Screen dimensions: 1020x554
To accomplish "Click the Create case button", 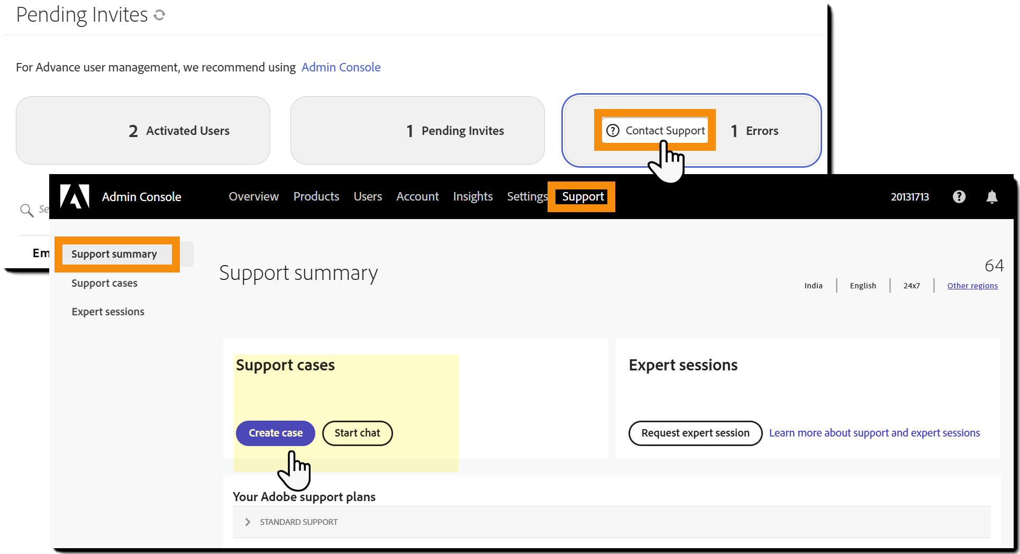I will coord(275,433).
